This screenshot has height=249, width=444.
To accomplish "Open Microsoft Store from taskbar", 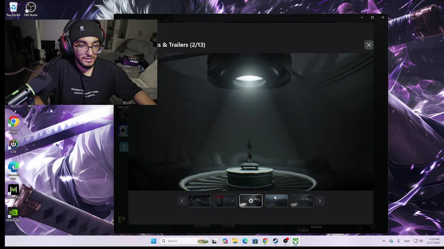I will click(255, 241).
